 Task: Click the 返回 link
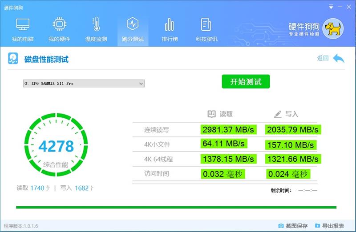(x=323, y=58)
